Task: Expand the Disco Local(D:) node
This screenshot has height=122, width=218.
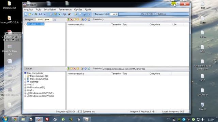Action: coord(25,87)
